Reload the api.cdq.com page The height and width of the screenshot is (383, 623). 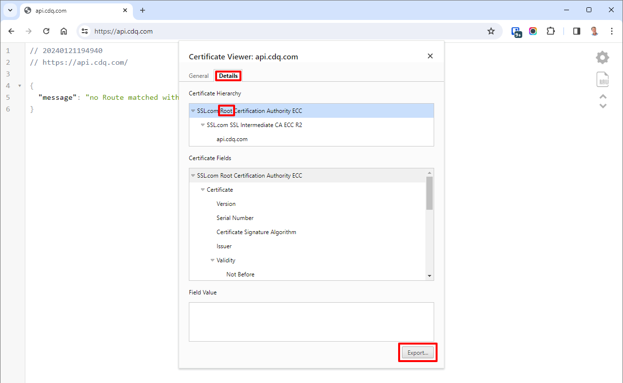[x=46, y=31]
